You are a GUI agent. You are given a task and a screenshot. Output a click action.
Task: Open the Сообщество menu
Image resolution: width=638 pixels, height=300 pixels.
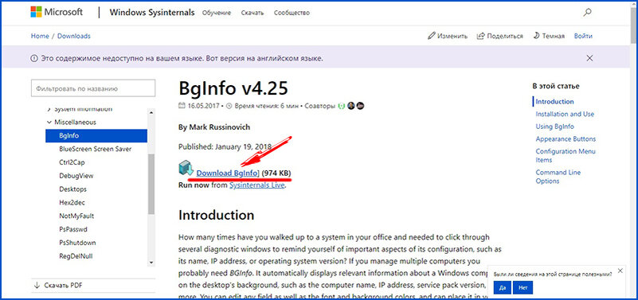point(292,13)
